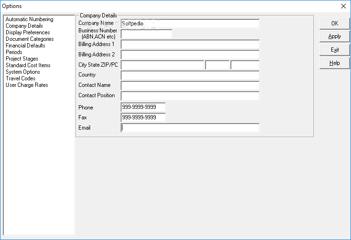Click the Business Number input field
This screenshot has width=351, height=240.
[146, 34]
